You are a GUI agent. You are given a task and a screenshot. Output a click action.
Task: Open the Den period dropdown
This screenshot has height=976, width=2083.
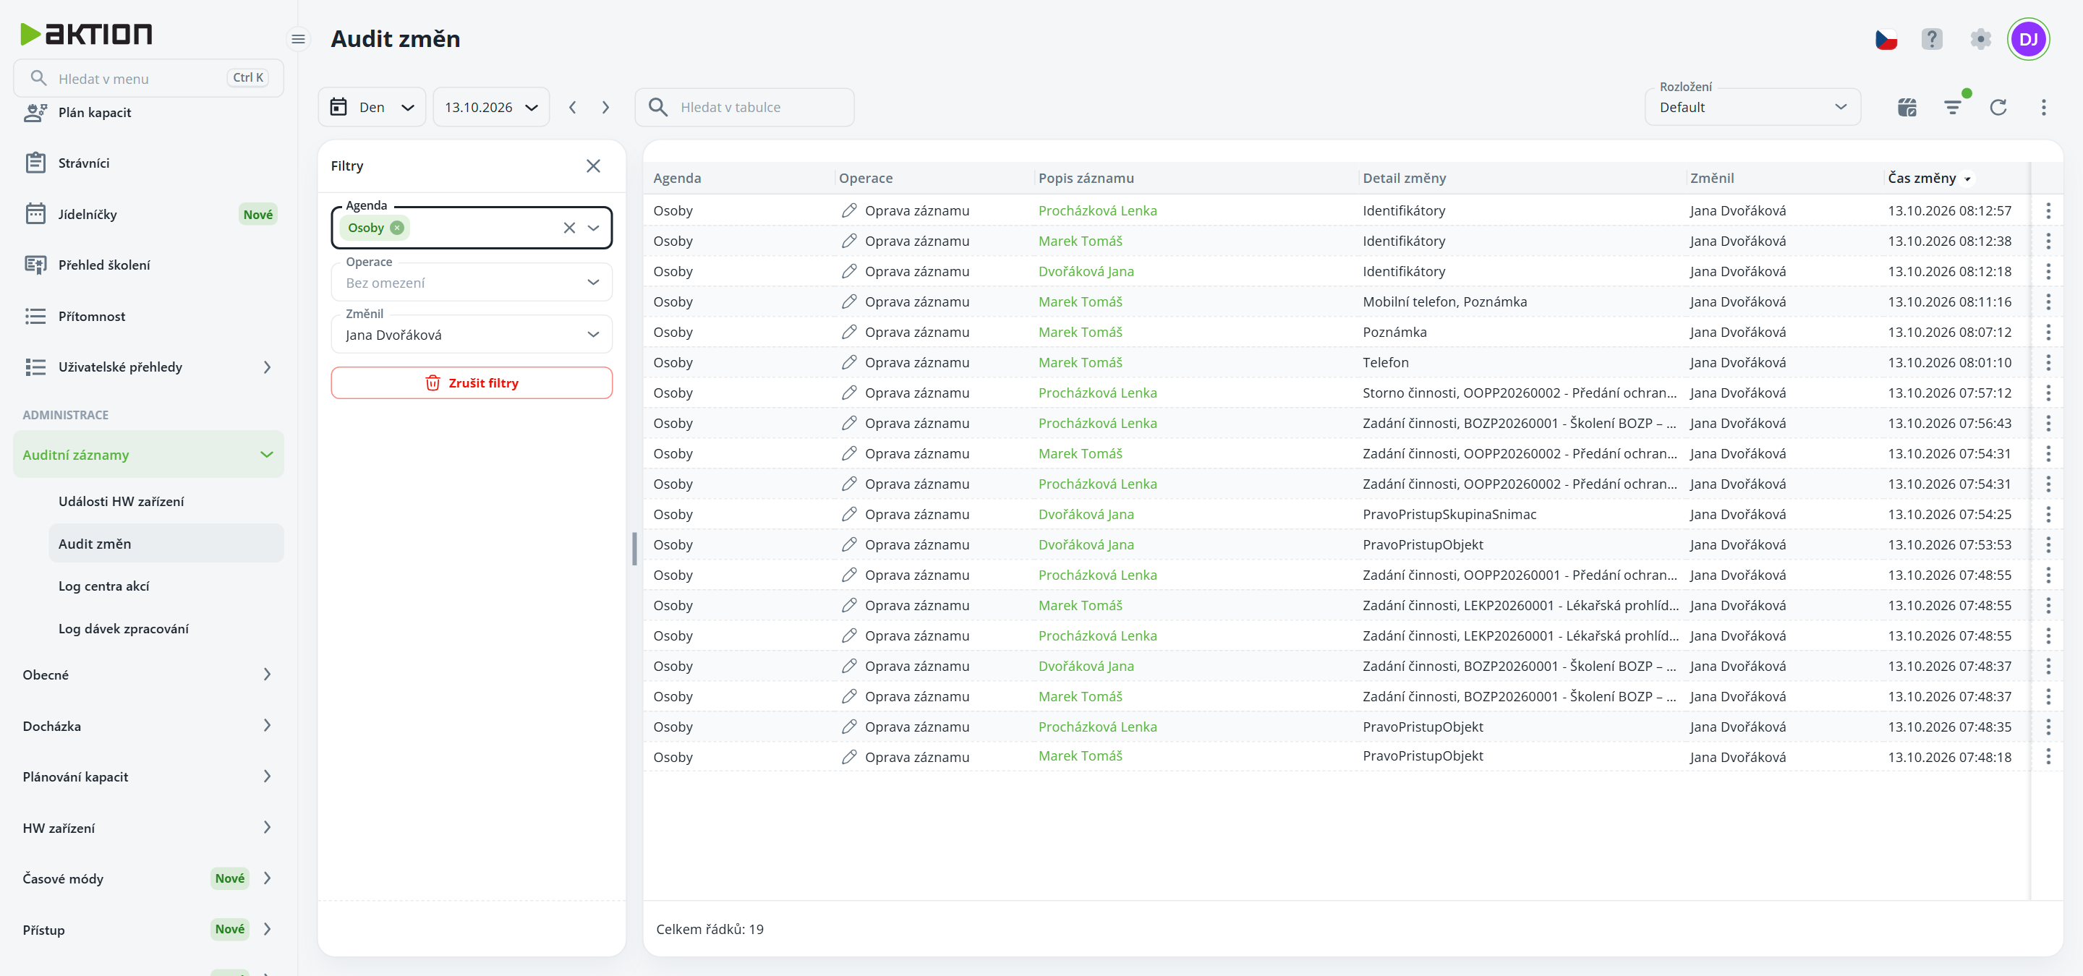[x=372, y=108]
